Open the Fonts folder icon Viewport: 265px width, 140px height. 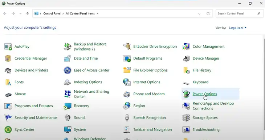click(8, 82)
